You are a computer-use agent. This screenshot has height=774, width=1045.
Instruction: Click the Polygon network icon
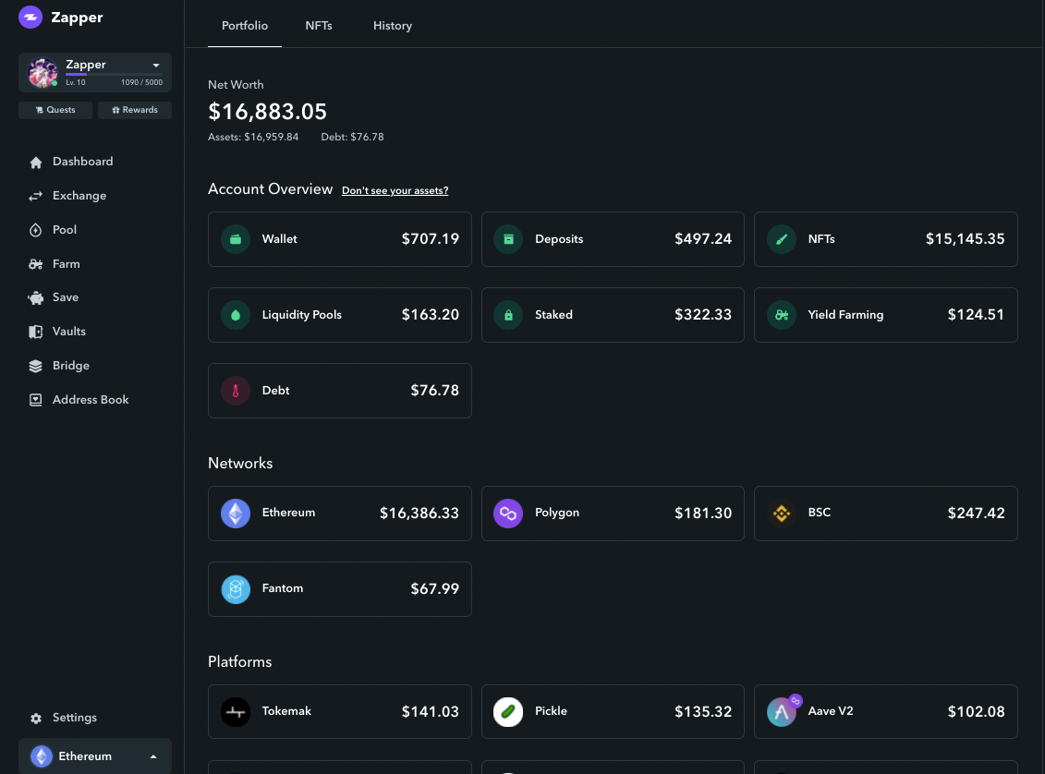coord(508,514)
